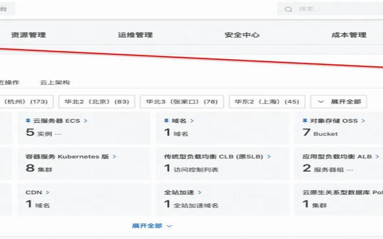The height and width of the screenshot is (239, 383).
Task: Open 容器服务 Kubernetes 版 link
Action: tap(67, 157)
